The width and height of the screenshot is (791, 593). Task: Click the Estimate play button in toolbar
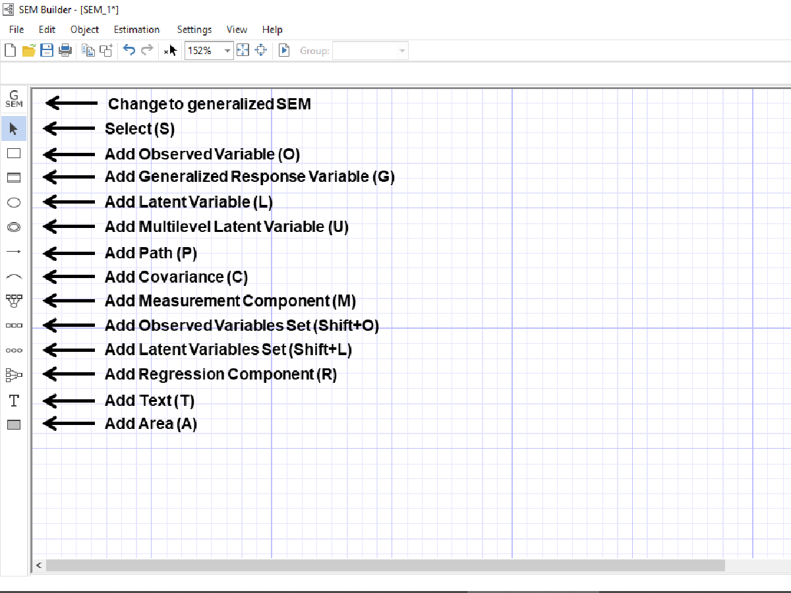[x=284, y=50]
